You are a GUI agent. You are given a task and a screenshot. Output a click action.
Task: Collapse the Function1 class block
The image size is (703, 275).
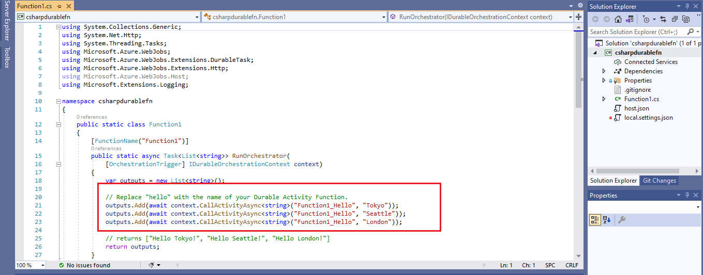58,124
